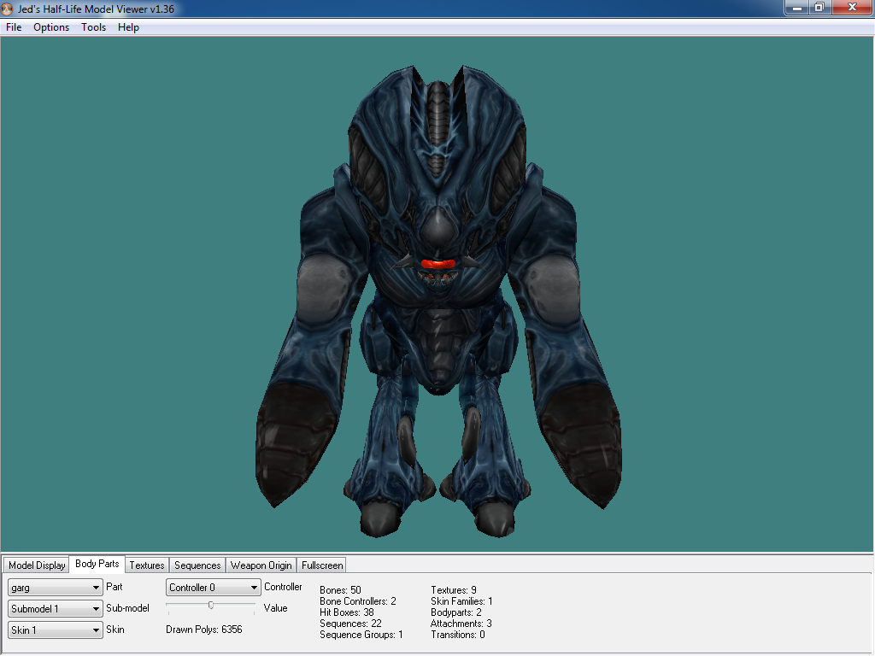Click the gargantua model in the viewport
The width and height of the screenshot is (875, 656).
(438, 302)
